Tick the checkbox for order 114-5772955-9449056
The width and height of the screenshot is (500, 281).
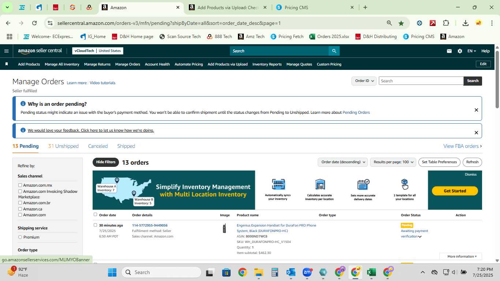(x=96, y=225)
